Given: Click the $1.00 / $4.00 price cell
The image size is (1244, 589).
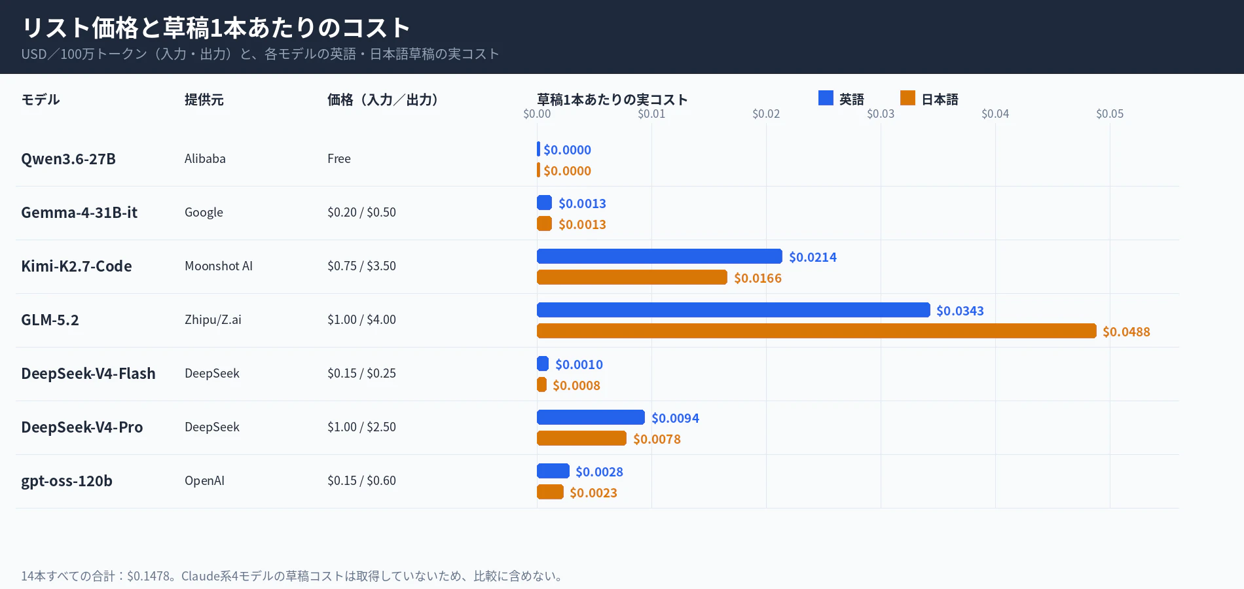Looking at the screenshot, I should pos(361,319).
